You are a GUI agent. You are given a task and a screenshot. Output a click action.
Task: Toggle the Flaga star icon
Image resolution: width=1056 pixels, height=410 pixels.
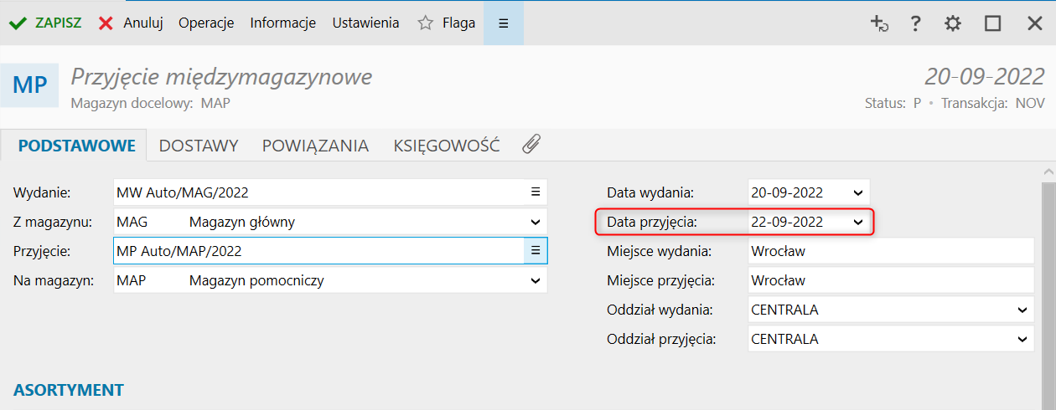[x=426, y=23]
